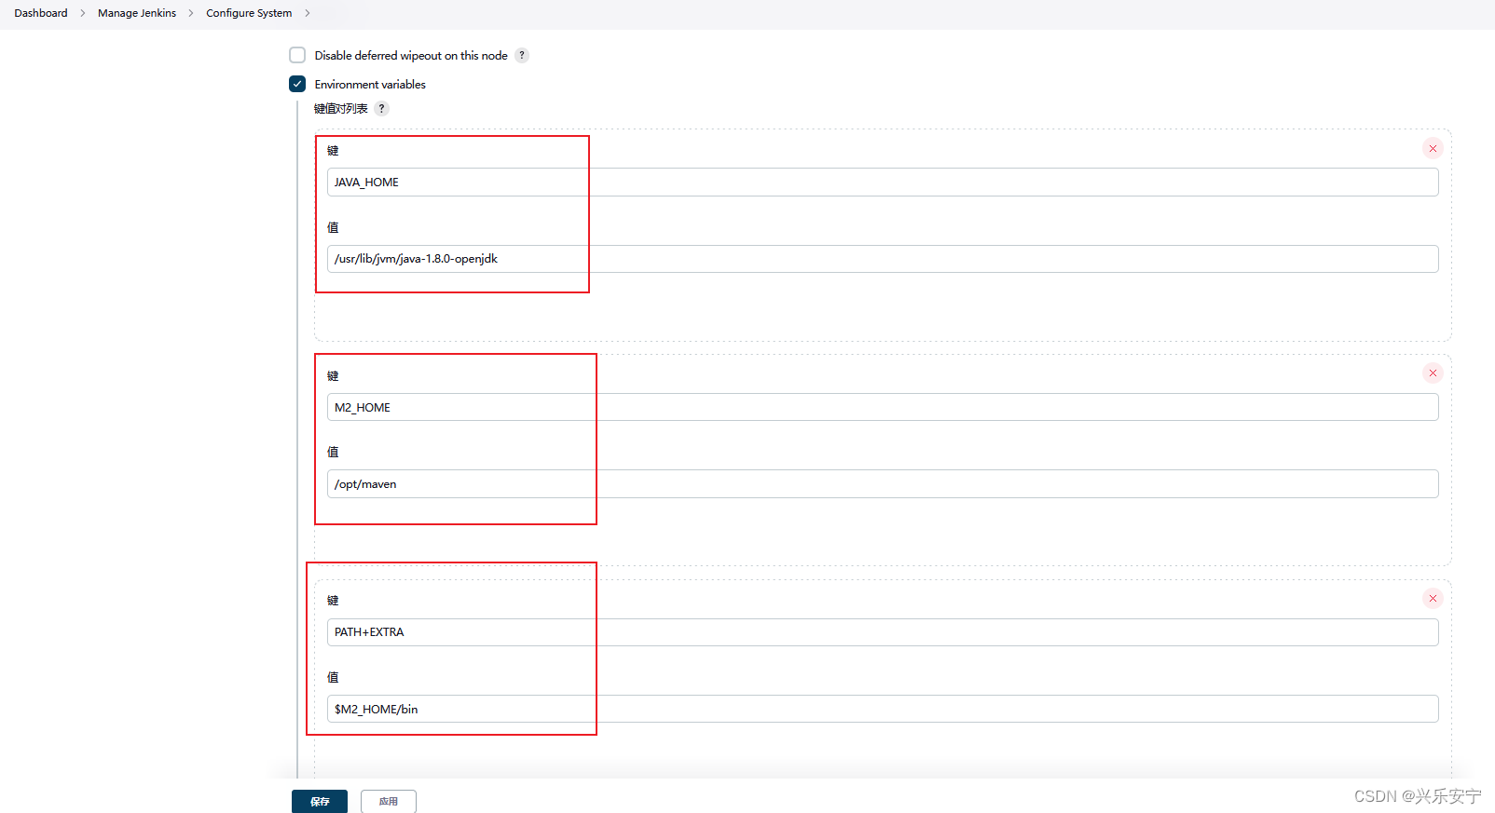Delete the PATH+EXTRA environment variable entry
This screenshot has height=813, width=1495.
click(x=1433, y=598)
